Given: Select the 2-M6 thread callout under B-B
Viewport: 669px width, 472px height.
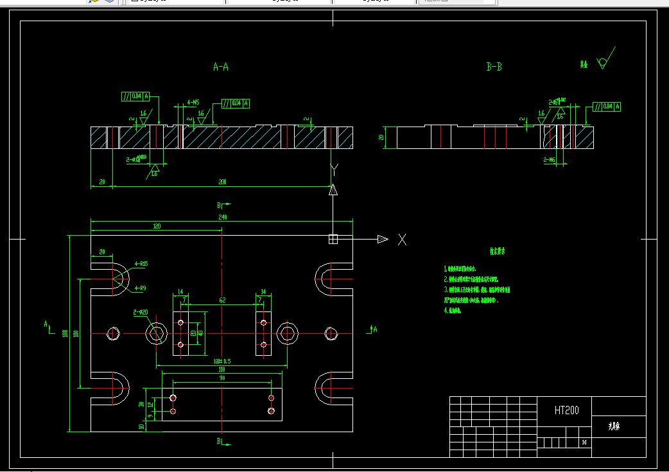Looking at the screenshot, I should click(x=549, y=160).
